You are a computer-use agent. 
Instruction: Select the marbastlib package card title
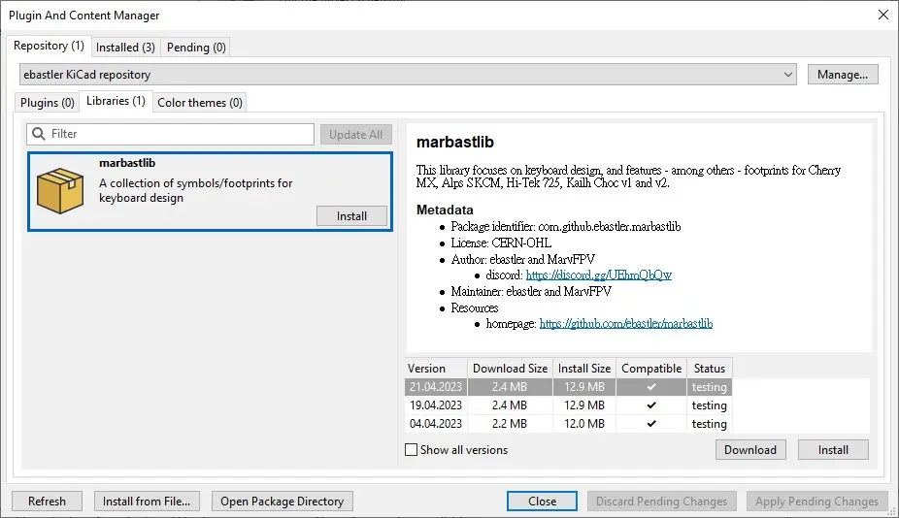[127, 163]
